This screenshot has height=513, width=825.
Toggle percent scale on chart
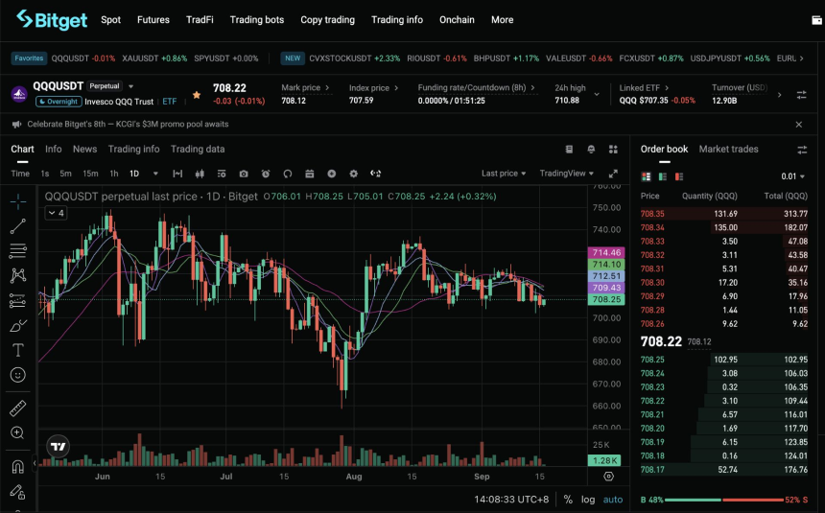click(x=568, y=500)
